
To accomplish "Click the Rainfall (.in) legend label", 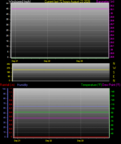I will pyautogui.click(x=7, y=85).
